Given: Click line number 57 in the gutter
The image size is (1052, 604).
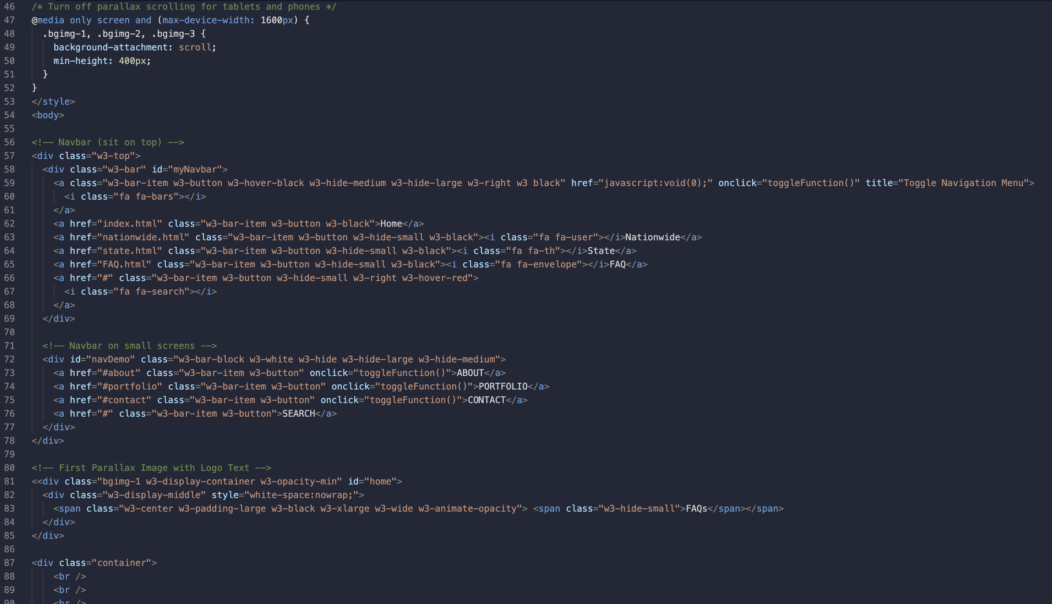Looking at the screenshot, I should [9, 156].
